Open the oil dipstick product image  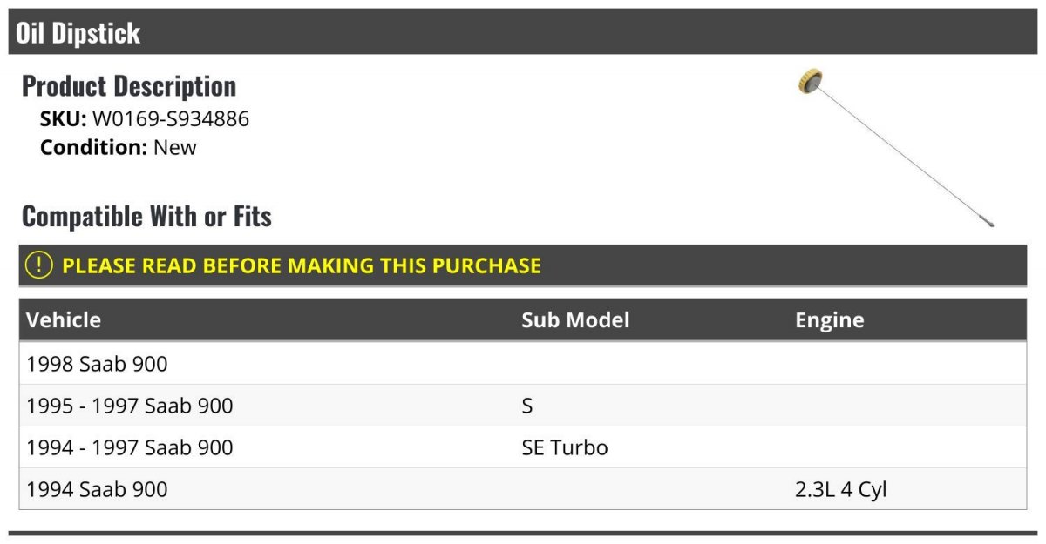pos(895,149)
